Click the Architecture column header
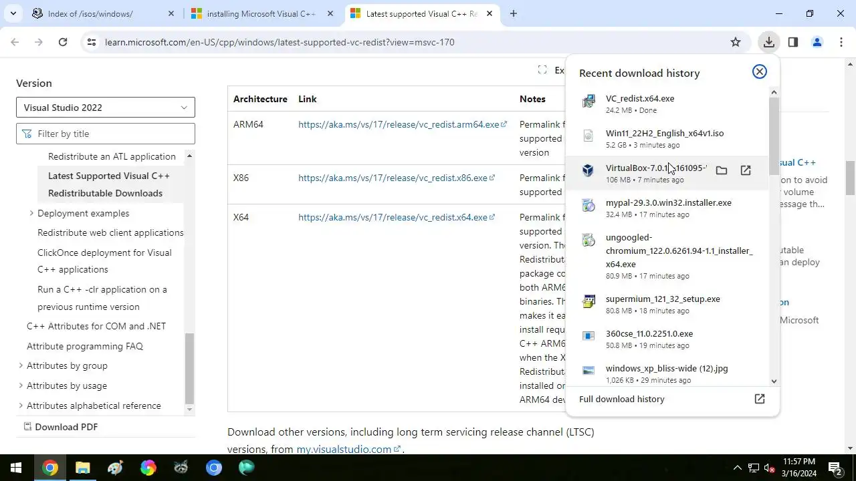This screenshot has height=481, width=856. [260, 99]
